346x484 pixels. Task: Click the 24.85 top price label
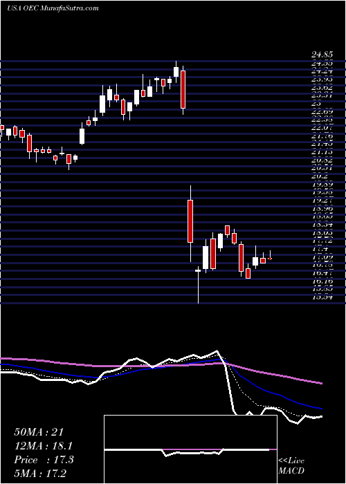[x=322, y=55]
